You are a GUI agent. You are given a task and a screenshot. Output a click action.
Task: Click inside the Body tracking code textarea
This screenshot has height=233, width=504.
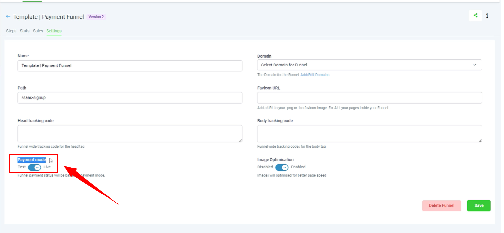pyautogui.click(x=369, y=134)
